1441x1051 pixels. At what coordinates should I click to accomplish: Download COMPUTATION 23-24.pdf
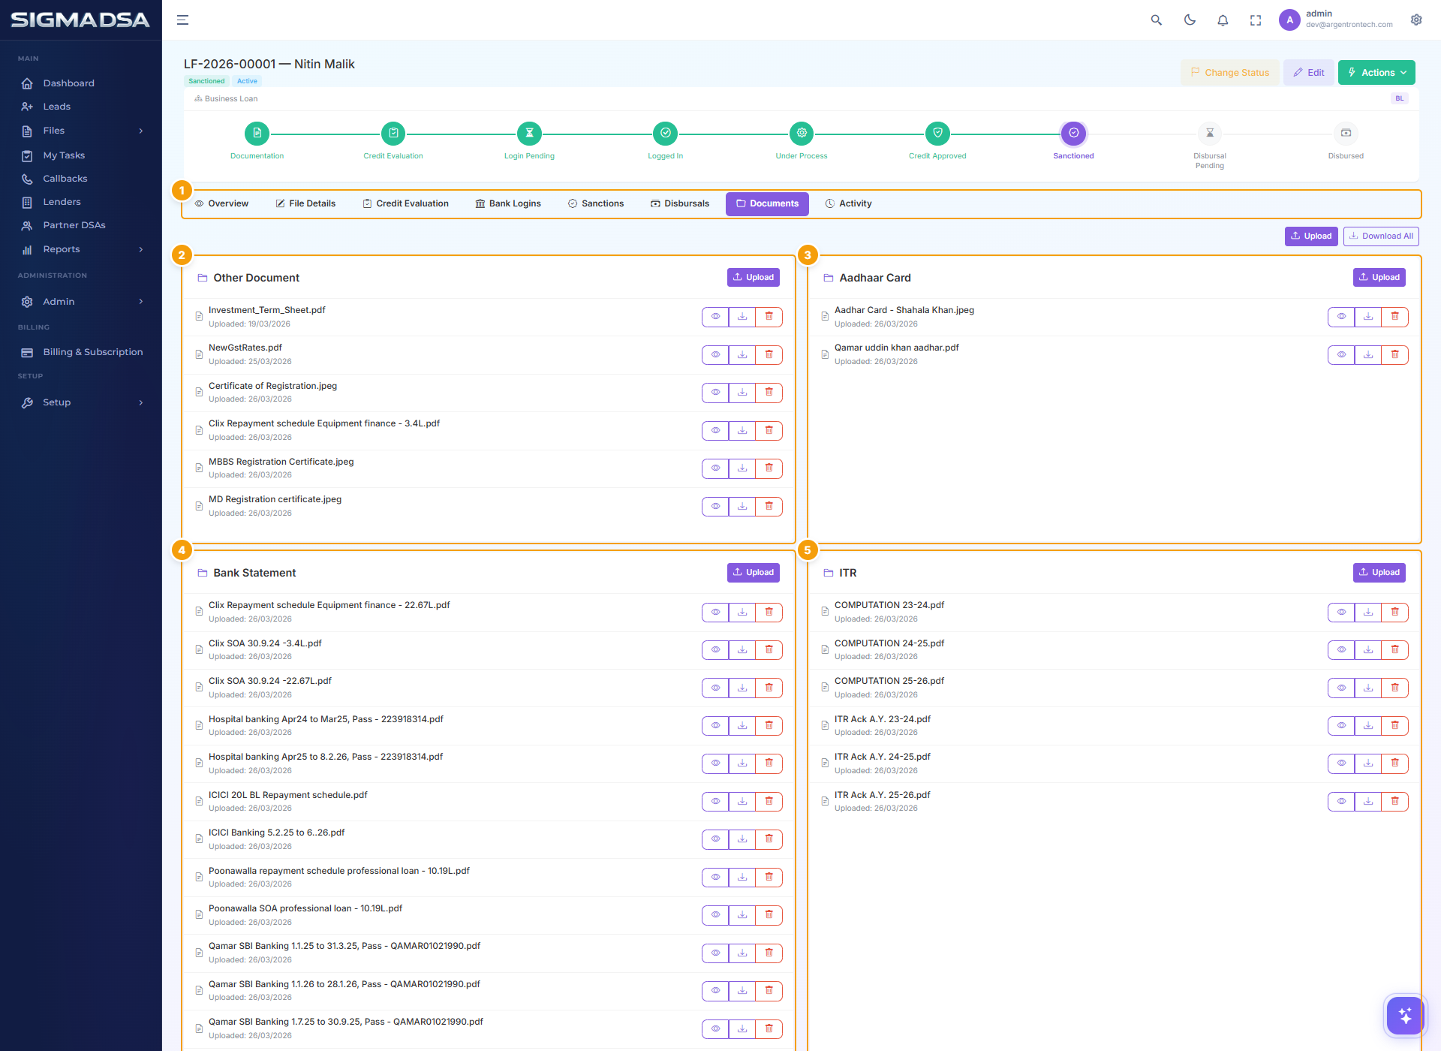[x=1368, y=613]
